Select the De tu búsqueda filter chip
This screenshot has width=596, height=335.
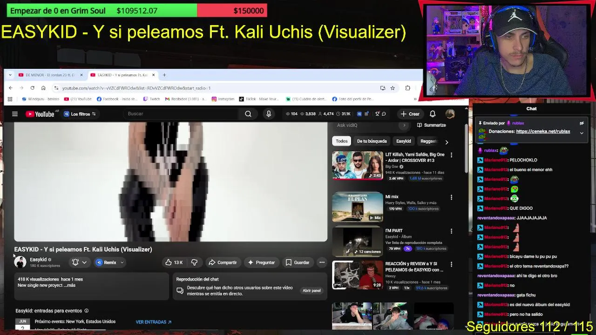pyautogui.click(x=372, y=141)
